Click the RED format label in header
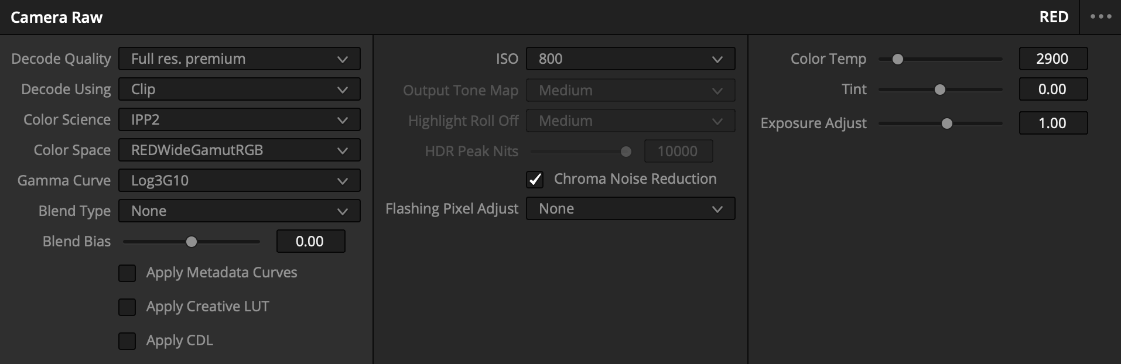 1053,17
